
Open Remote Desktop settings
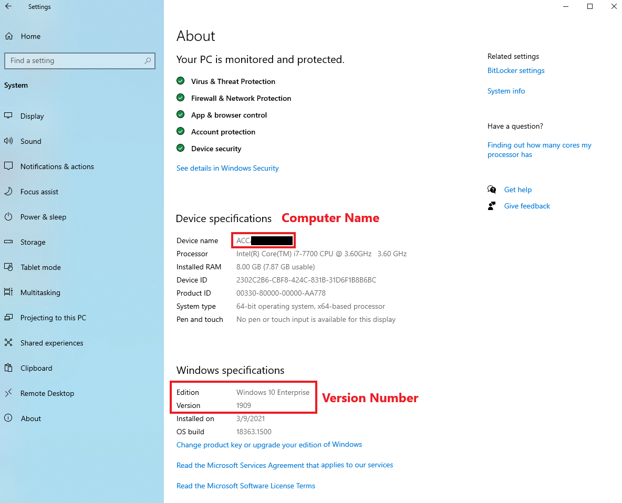point(47,393)
